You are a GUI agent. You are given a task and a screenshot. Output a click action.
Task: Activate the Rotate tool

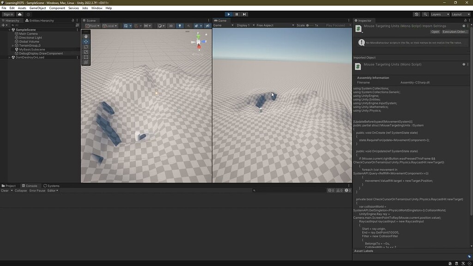pyautogui.click(x=86, y=47)
